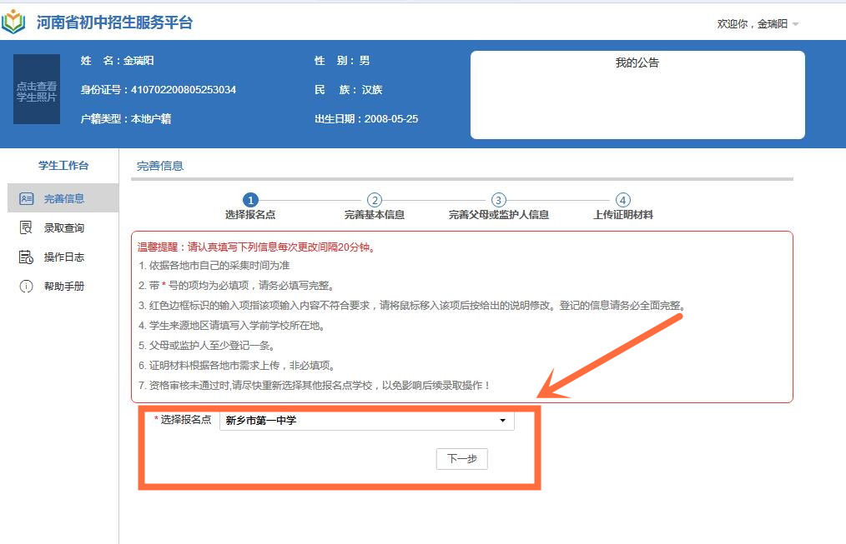
Task: Click 点击查看学生照片 photo placeholder
Action: [37, 90]
